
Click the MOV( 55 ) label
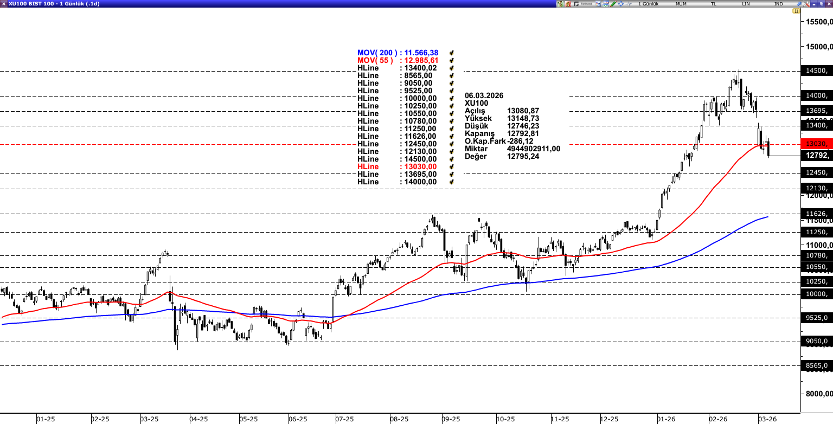coord(377,60)
